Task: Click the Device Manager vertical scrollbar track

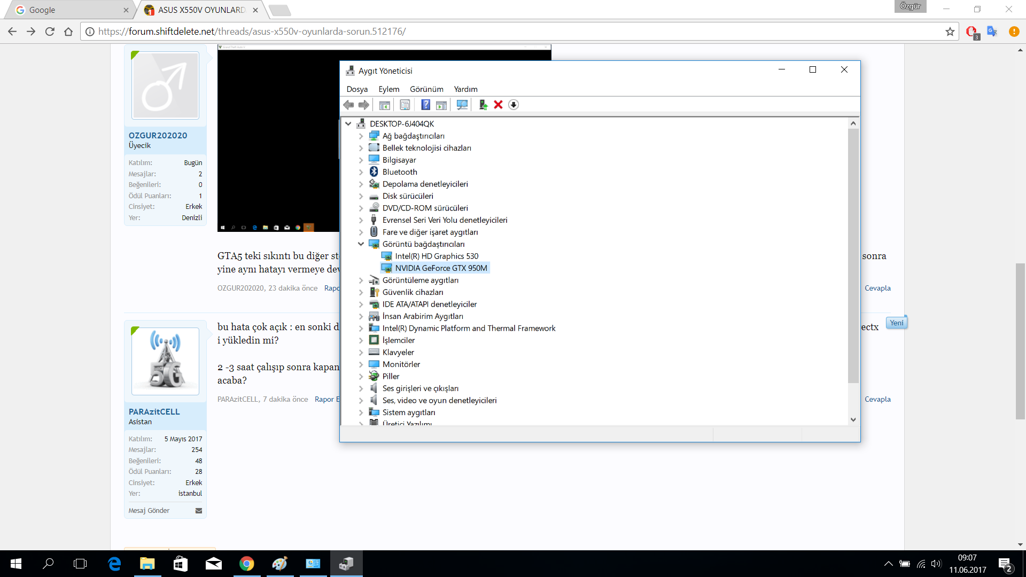Action: click(x=853, y=400)
